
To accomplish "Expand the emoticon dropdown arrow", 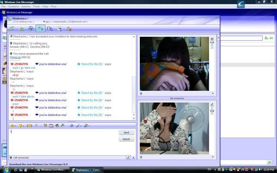I will (x=15, y=126).
